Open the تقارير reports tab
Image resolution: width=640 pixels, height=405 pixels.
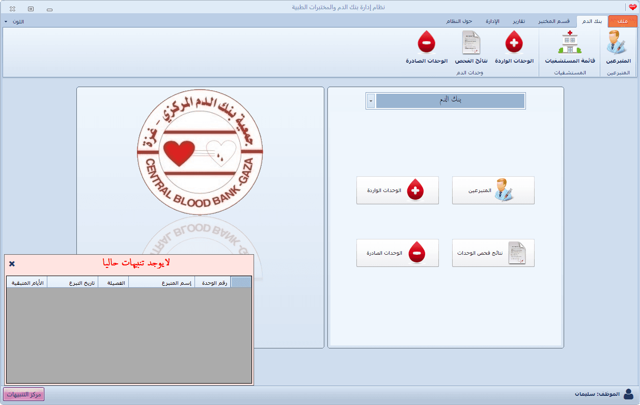point(519,21)
